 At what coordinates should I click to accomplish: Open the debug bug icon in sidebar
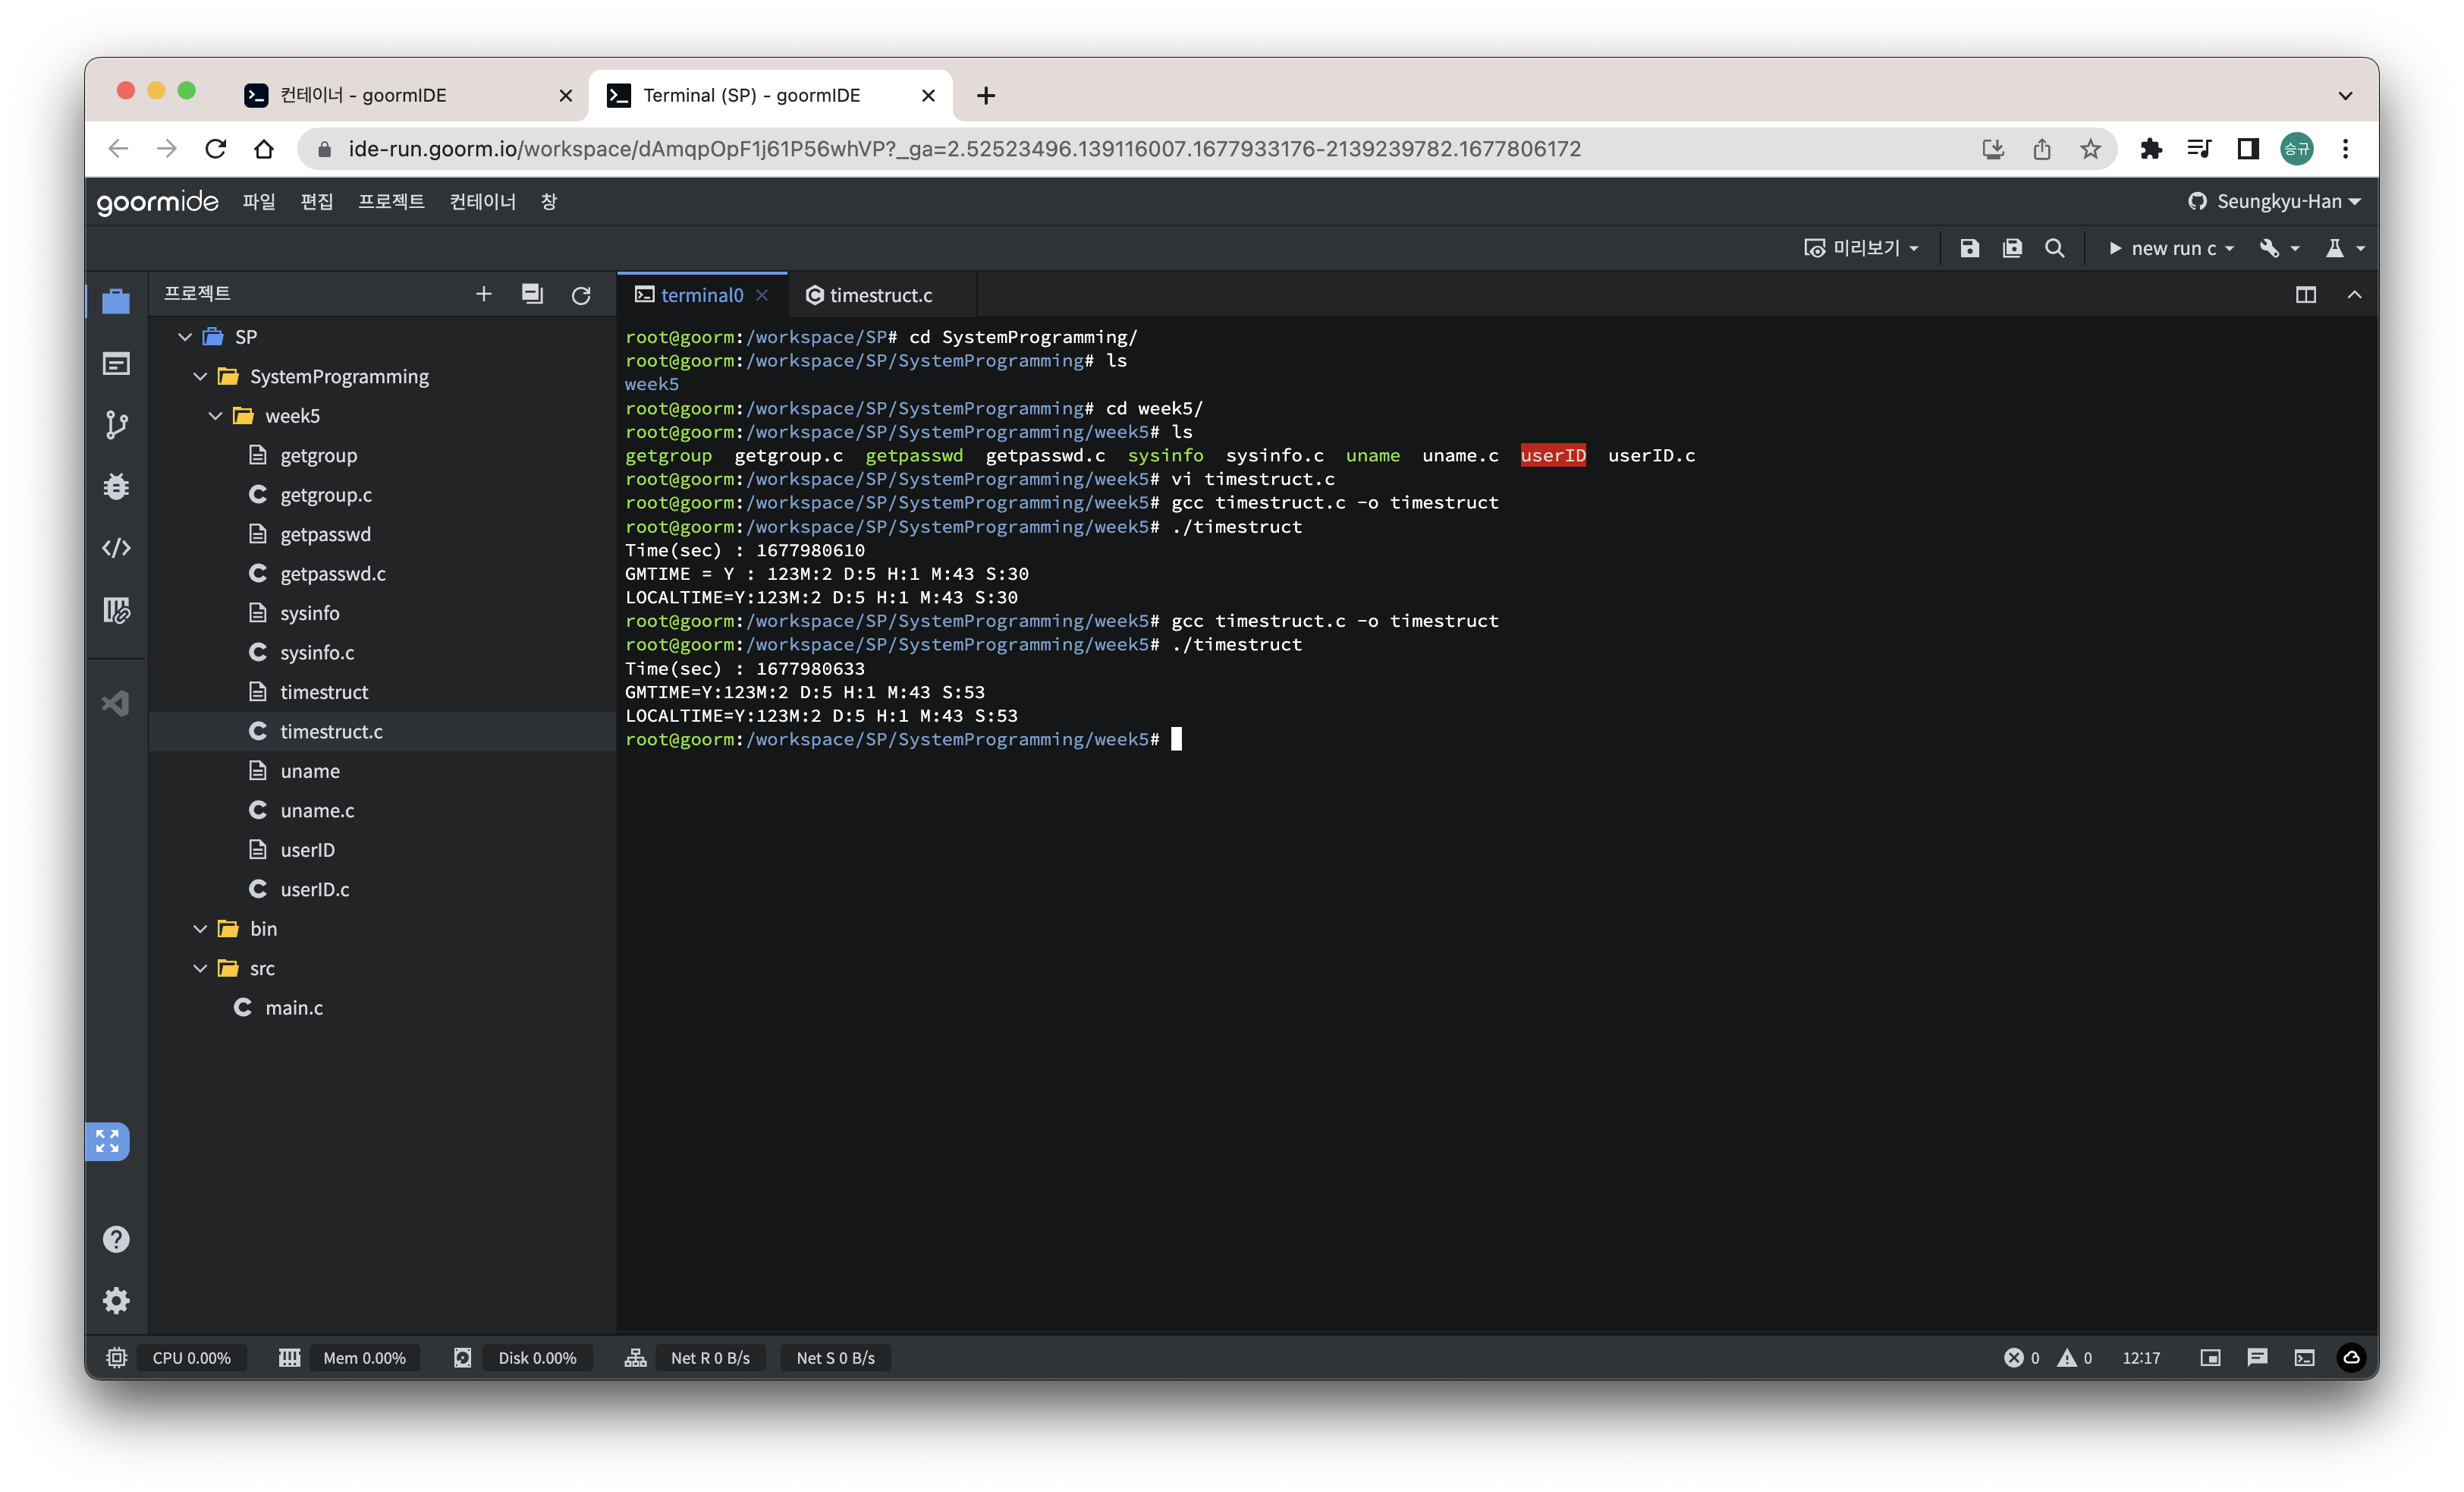pyautogui.click(x=116, y=486)
